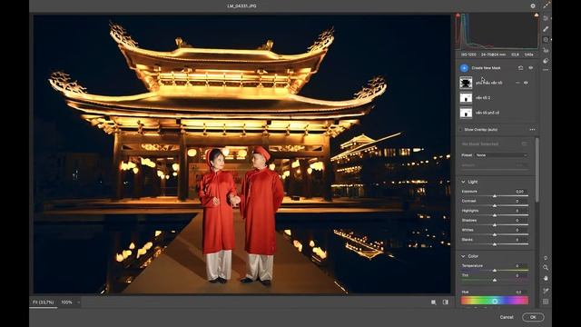Select the Red Eye tool
Viewport: 581px width, 327px height.
click(x=546, y=50)
